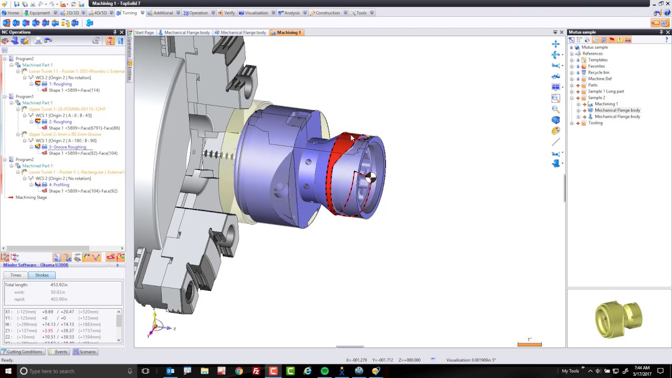Open the Visualization tab dropdown arrow

pos(273,13)
